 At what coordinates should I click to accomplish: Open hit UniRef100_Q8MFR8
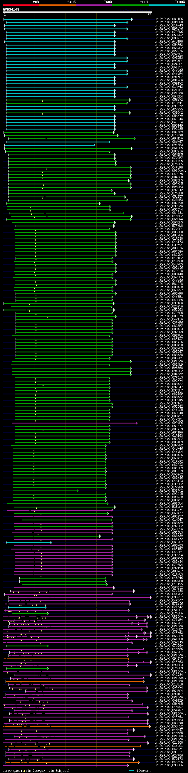pyautogui.click(x=169, y=22)
